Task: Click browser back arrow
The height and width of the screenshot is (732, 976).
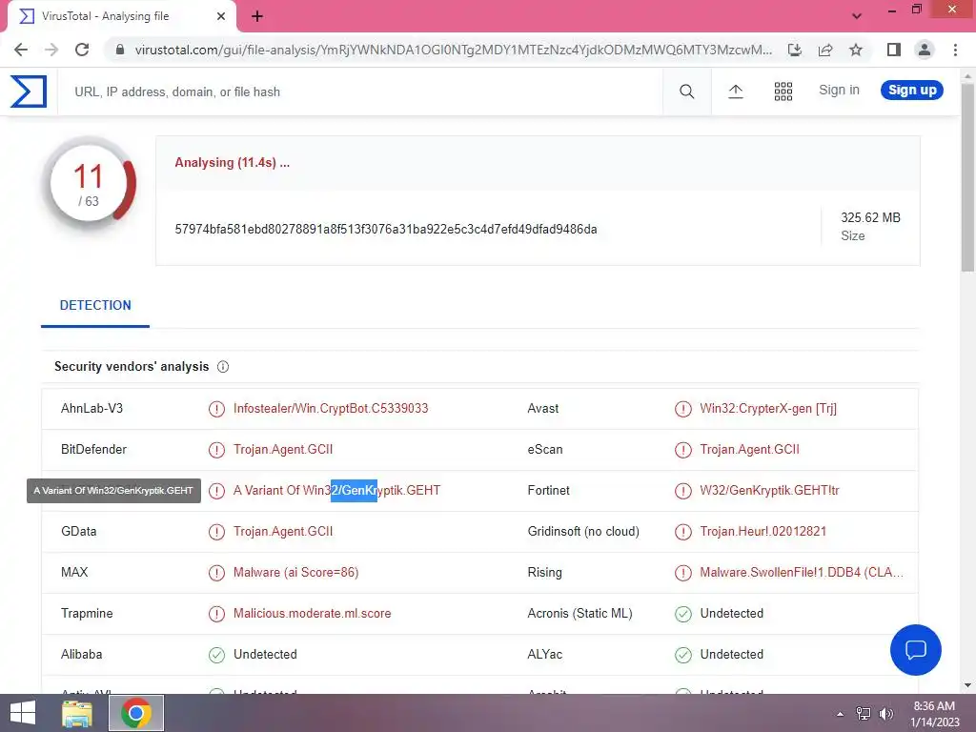Action: [x=21, y=50]
